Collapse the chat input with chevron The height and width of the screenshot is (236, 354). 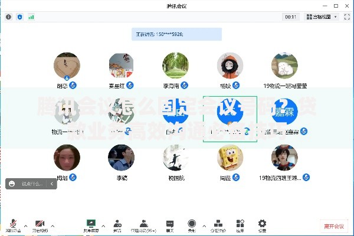point(52,183)
